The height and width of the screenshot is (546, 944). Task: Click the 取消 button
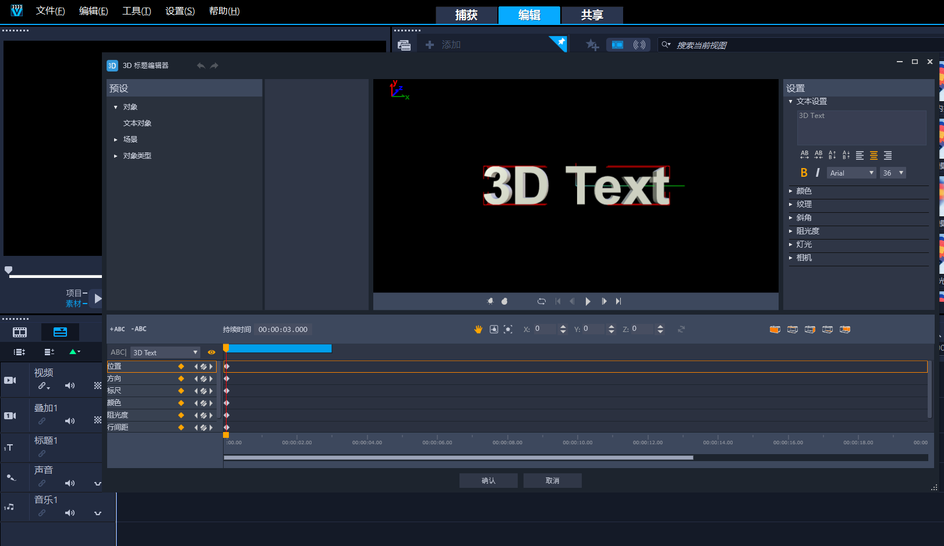coord(552,481)
